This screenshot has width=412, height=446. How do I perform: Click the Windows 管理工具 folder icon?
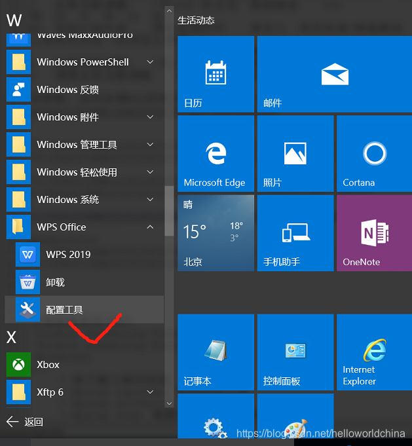click(x=18, y=145)
